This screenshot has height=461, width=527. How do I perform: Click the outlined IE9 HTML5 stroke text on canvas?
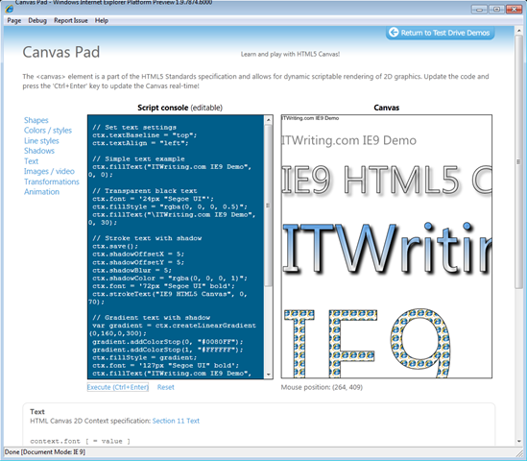point(387,180)
